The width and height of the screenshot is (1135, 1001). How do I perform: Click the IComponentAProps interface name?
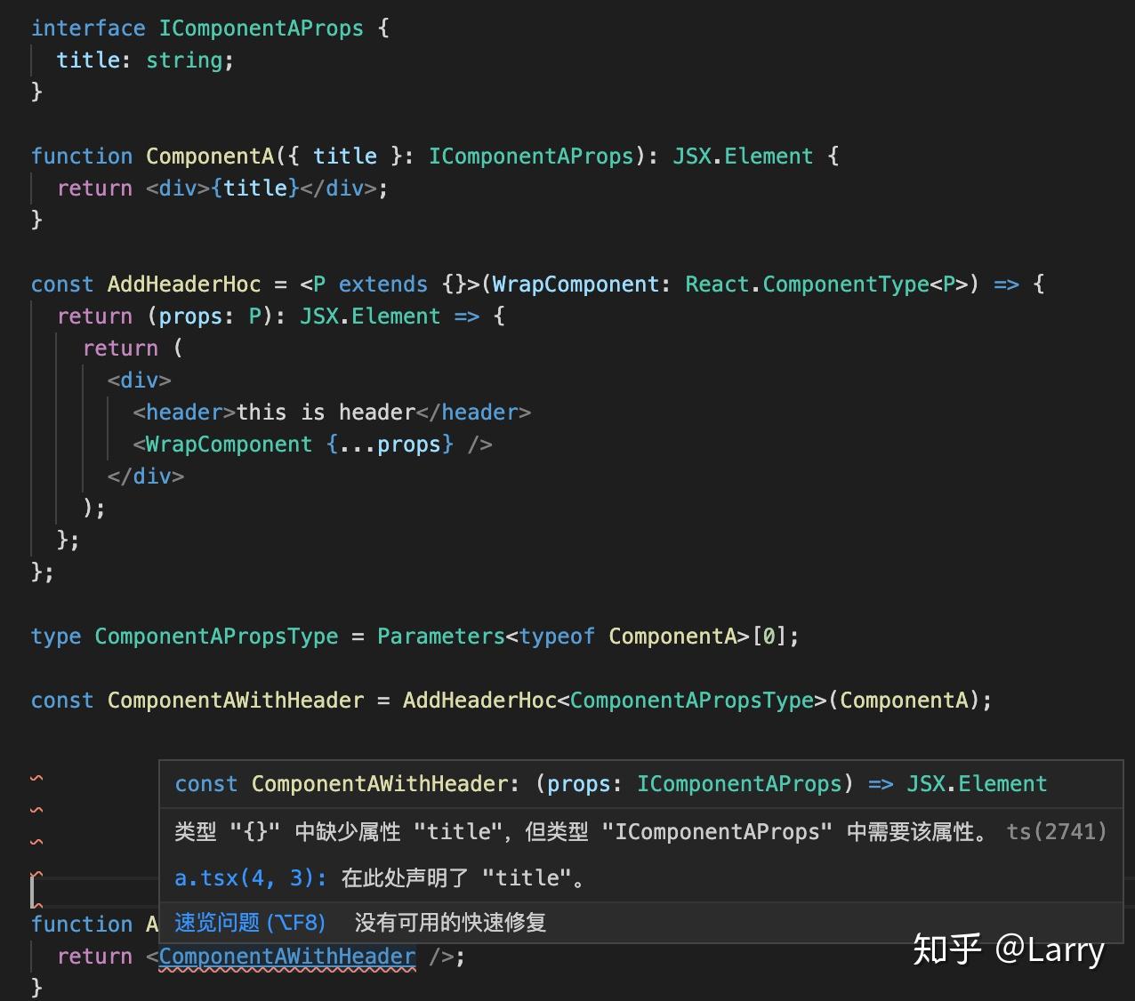(x=262, y=28)
